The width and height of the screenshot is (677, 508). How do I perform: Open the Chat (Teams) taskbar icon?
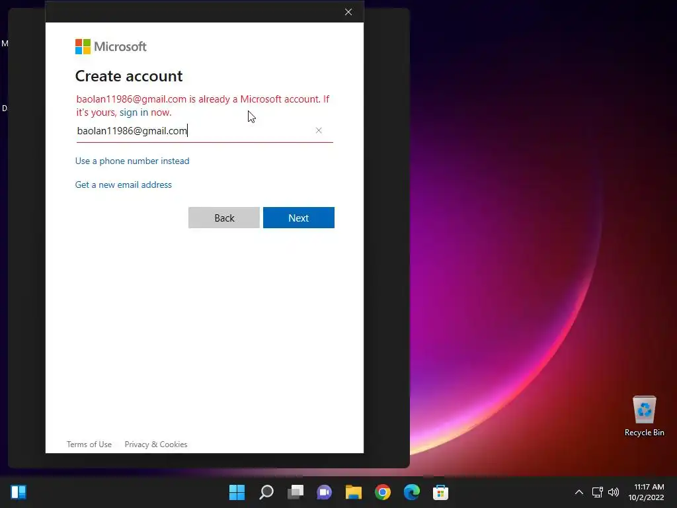click(x=324, y=492)
